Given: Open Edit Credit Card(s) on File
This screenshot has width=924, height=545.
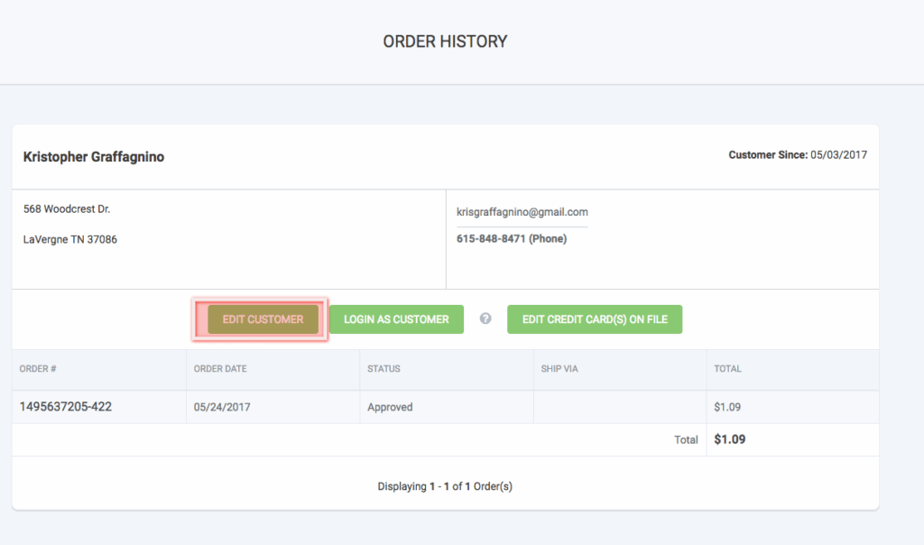Looking at the screenshot, I should tap(595, 319).
